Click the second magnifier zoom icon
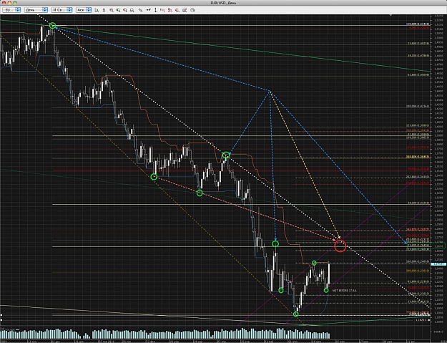 tap(118, 10)
